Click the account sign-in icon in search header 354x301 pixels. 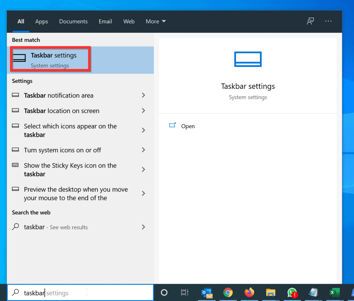310,21
